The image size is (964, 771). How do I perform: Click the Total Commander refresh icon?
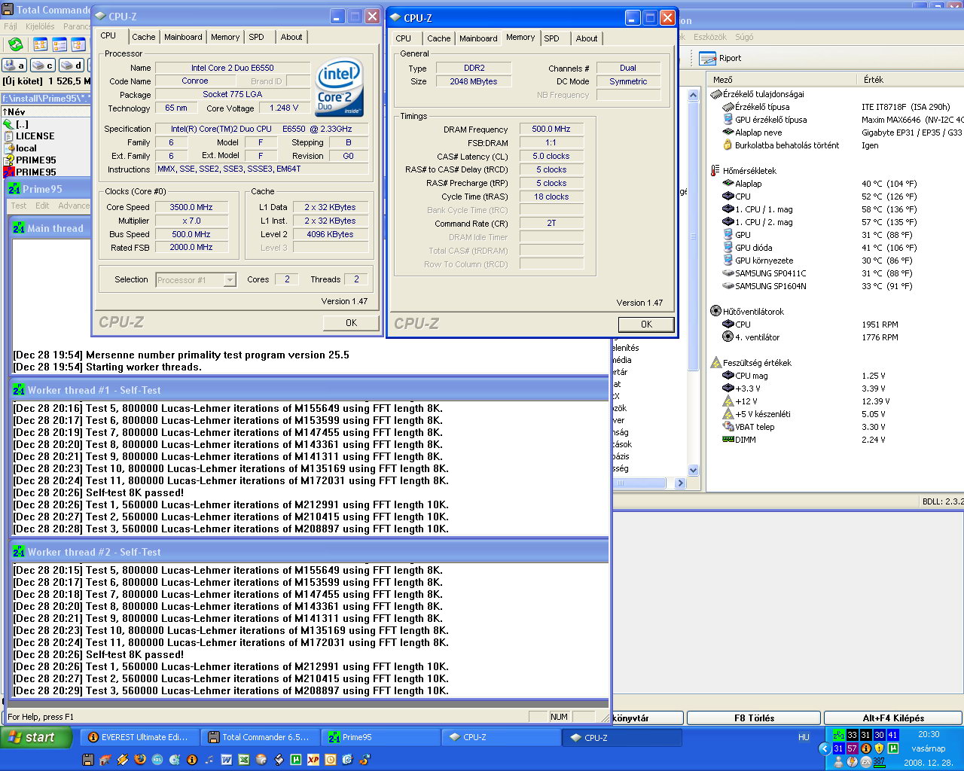point(15,44)
